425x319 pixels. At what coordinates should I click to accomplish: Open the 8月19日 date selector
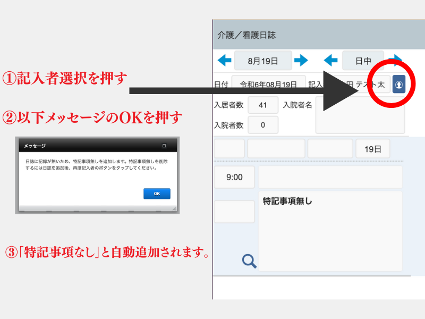tap(263, 61)
